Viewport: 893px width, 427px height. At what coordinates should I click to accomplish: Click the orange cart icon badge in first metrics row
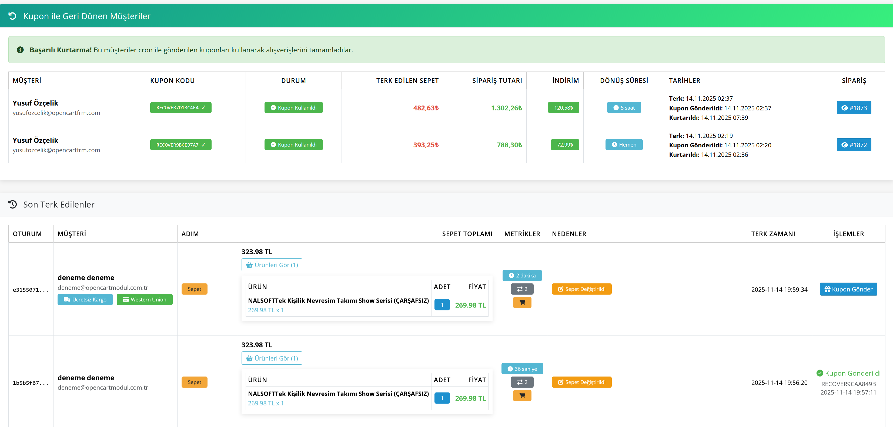pyautogui.click(x=522, y=302)
